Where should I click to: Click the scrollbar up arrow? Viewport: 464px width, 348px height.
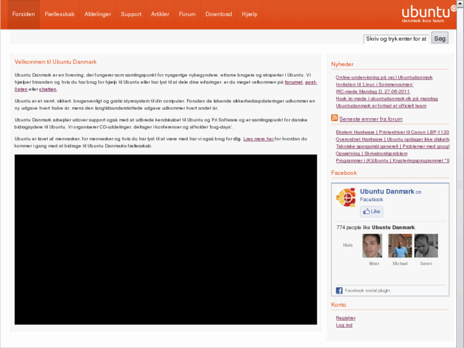coord(460,3)
